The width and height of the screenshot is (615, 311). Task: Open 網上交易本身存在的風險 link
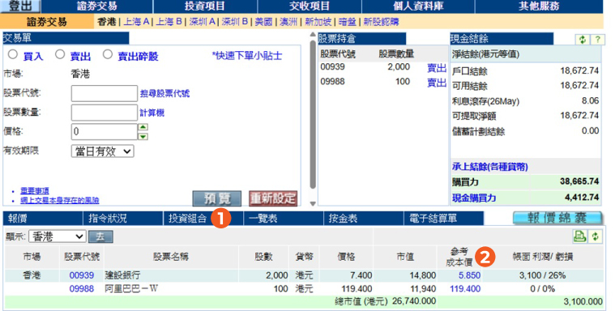click(60, 200)
